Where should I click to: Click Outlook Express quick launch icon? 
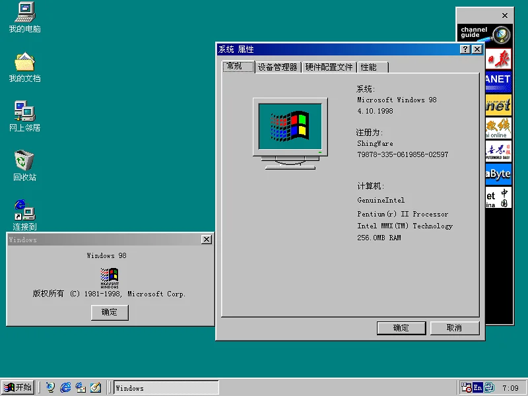coord(81,387)
